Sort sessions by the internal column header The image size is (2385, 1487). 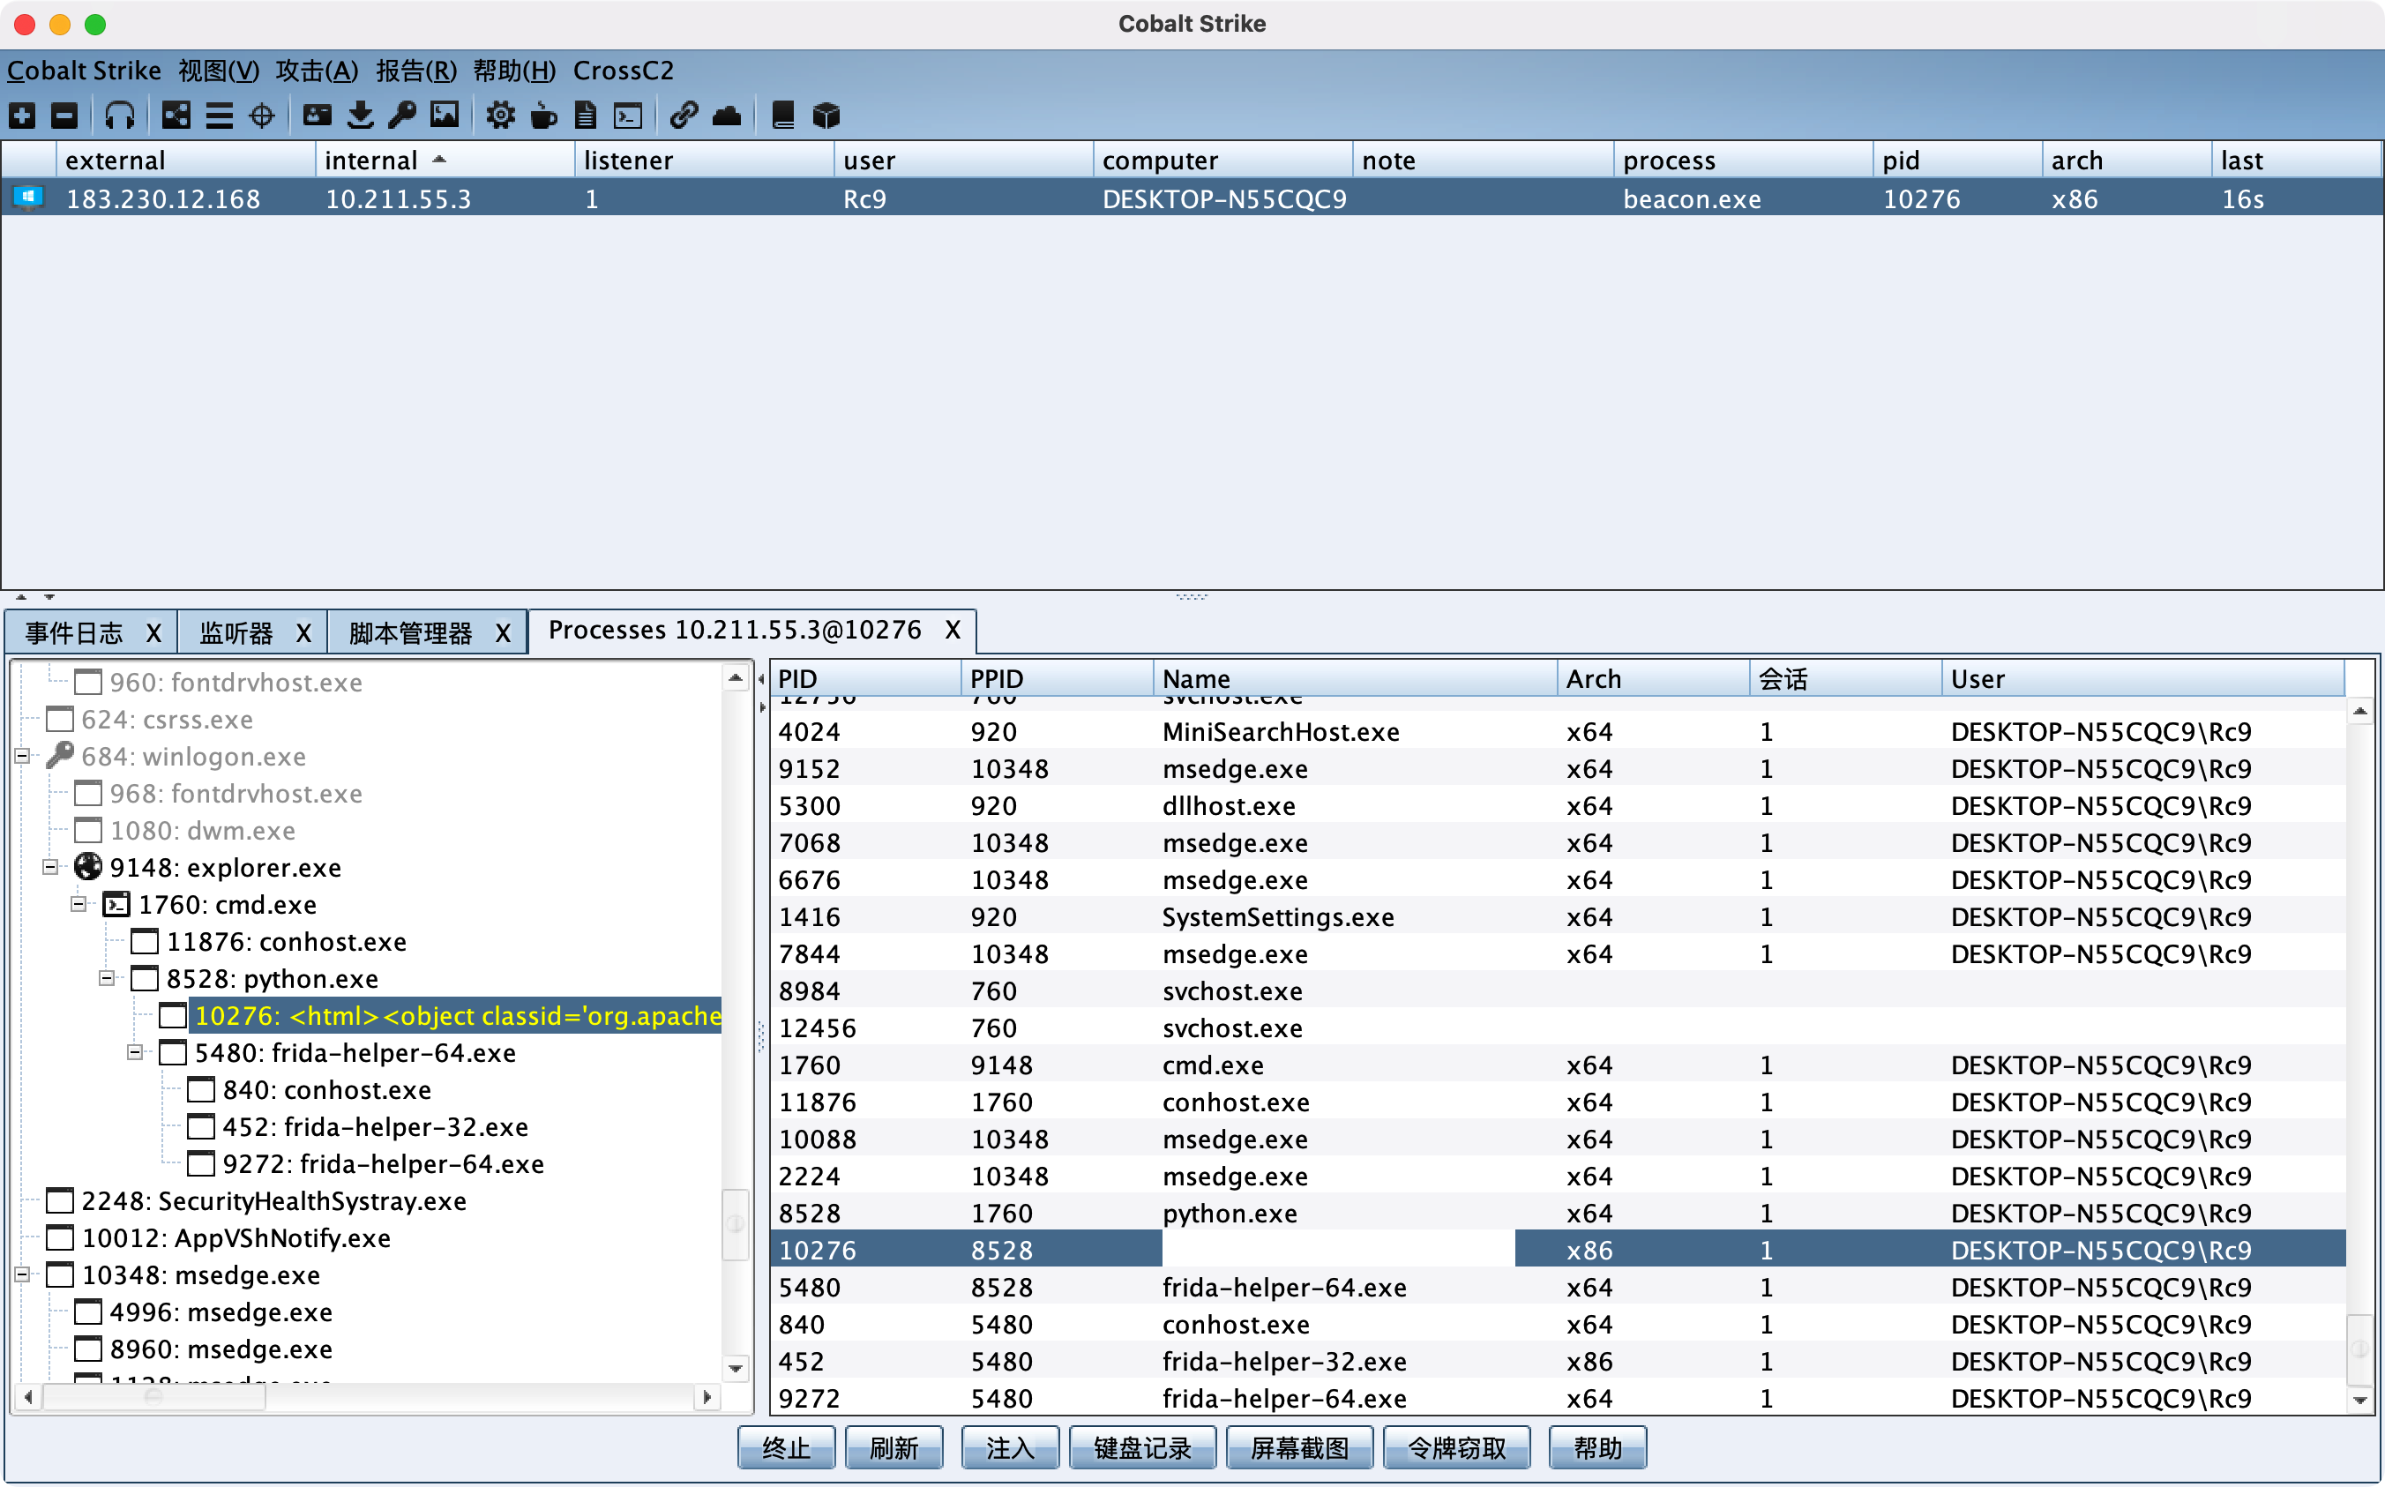(x=445, y=160)
